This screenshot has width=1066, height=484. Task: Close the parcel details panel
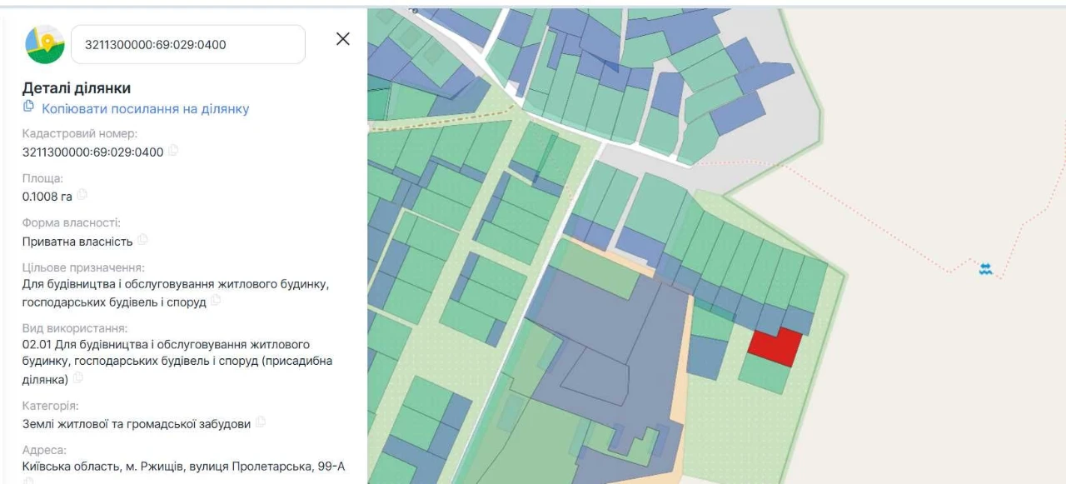[x=342, y=39]
